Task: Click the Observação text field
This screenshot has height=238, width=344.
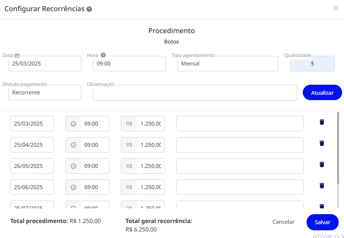Action: pos(195,92)
